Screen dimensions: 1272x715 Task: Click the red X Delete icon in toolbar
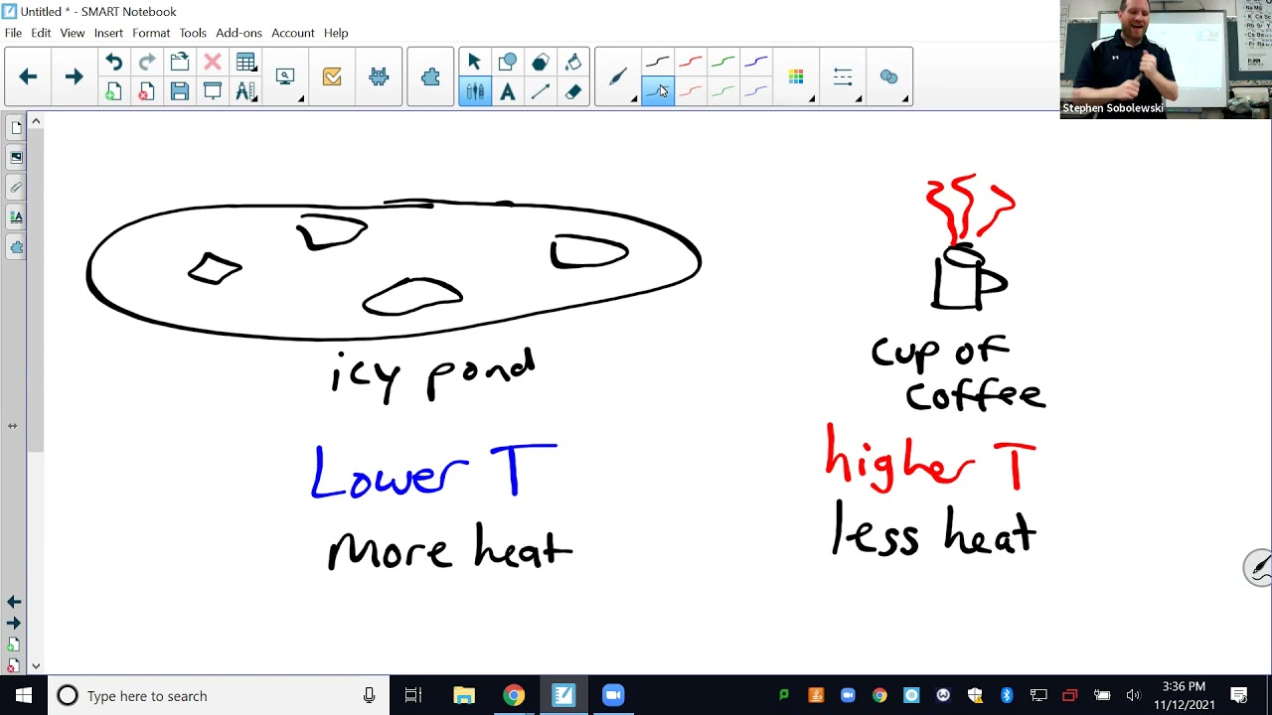pyautogui.click(x=212, y=63)
